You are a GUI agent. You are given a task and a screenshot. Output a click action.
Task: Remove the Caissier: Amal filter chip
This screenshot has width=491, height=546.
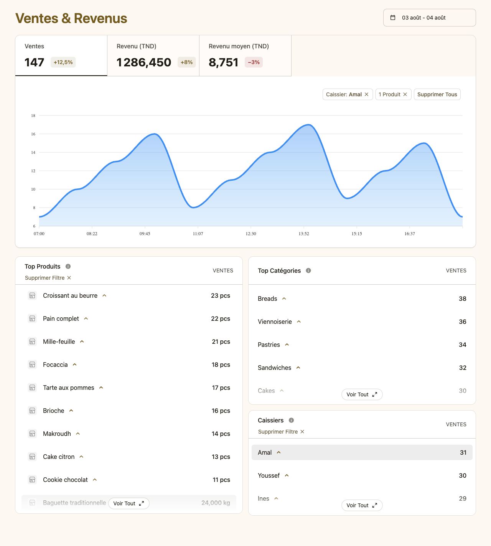[x=366, y=94]
